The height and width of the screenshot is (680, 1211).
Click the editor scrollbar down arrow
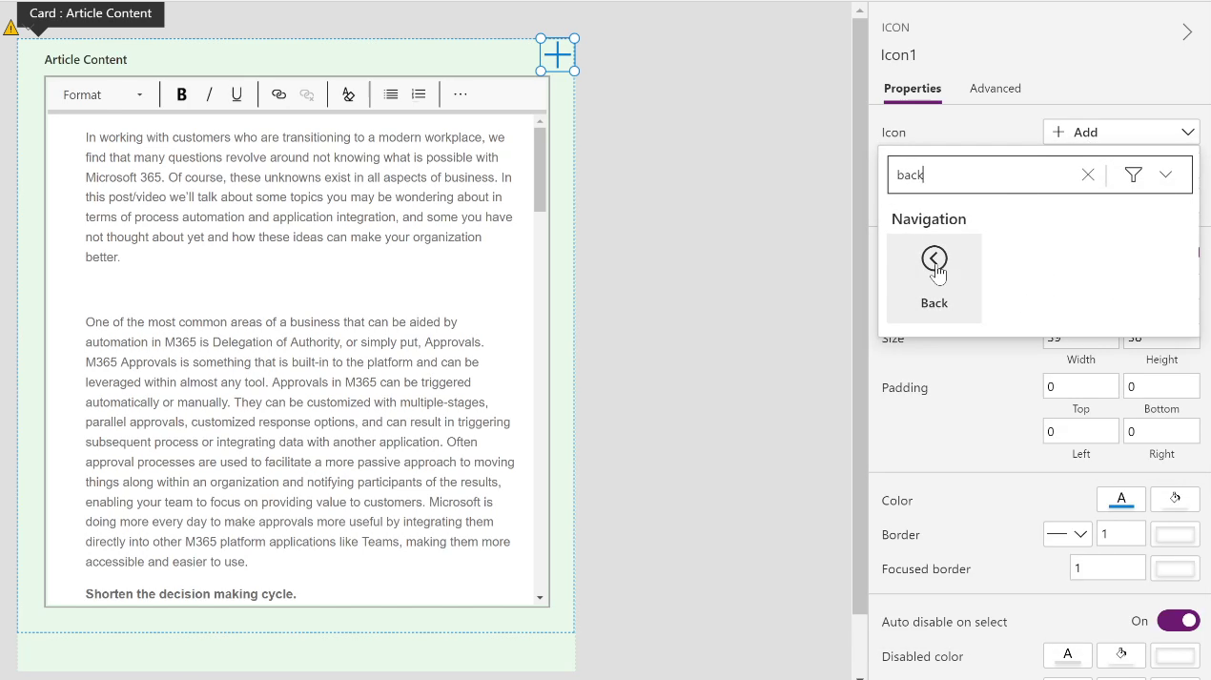click(x=540, y=598)
